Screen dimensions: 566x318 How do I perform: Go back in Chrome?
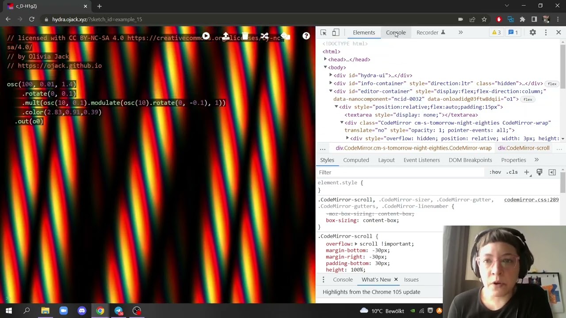pyautogui.click(x=8, y=19)
